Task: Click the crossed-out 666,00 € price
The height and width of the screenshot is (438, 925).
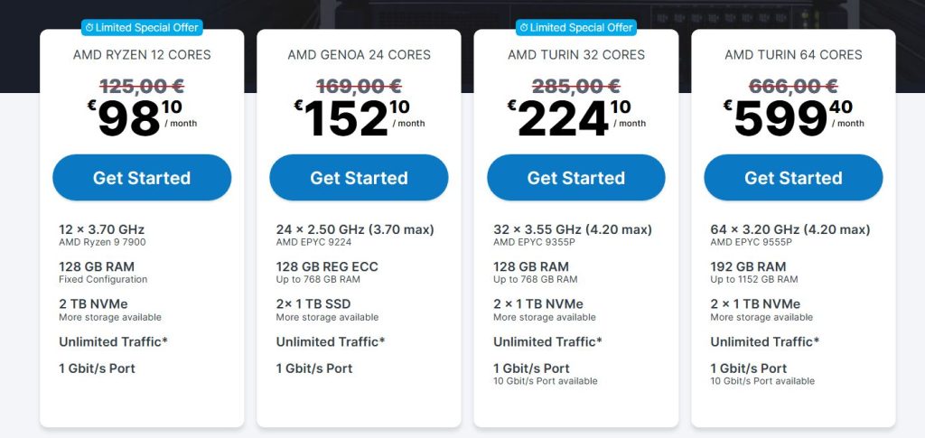Action: (x=793, y=87)
